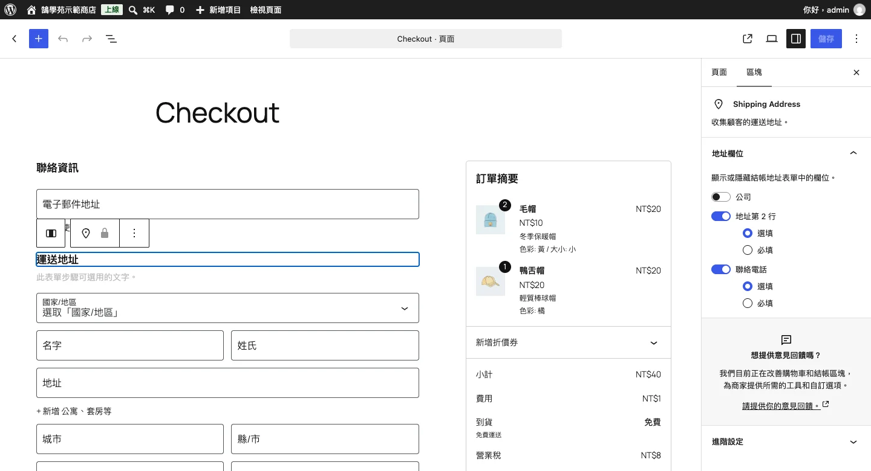Open the 新增項目 admin menu
Viewport: 871px width, 471px height.
[218, 10]
